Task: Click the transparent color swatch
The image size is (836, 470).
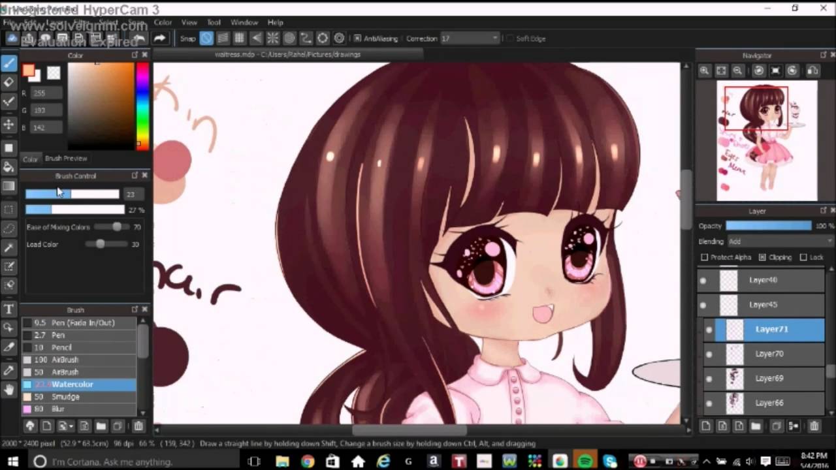Action: coord(54,73)
